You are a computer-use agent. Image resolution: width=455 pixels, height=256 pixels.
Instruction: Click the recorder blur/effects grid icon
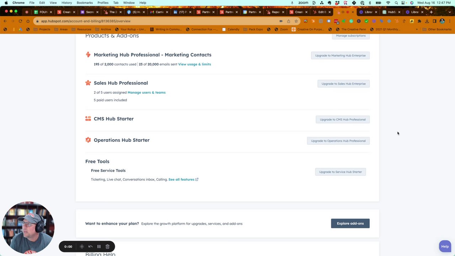pos(82,246)
